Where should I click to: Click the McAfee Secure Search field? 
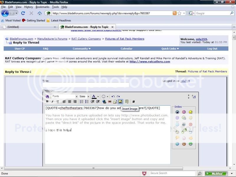coord(172,173)
